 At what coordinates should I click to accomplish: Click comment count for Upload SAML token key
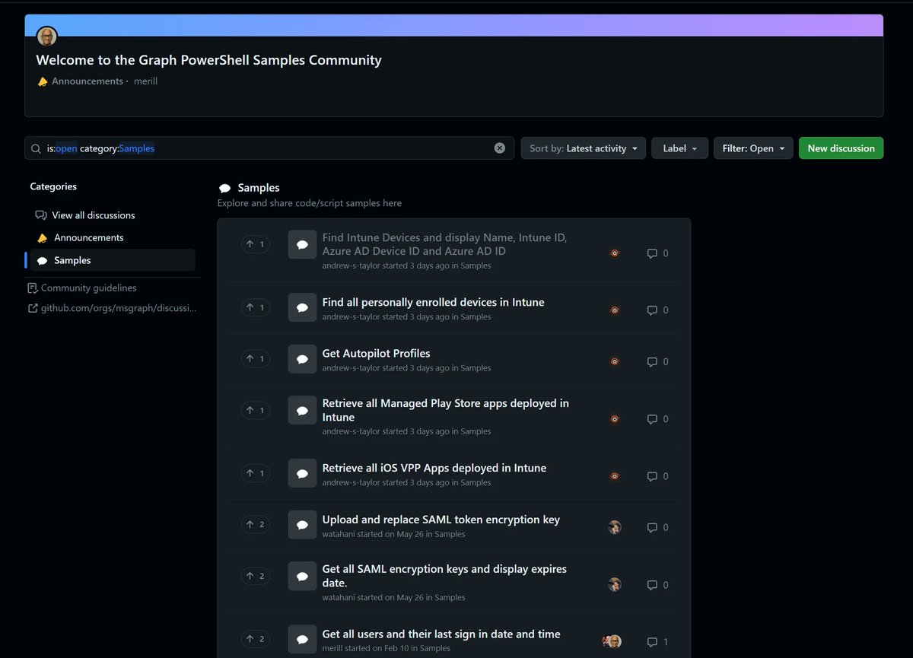pos(657,527)
